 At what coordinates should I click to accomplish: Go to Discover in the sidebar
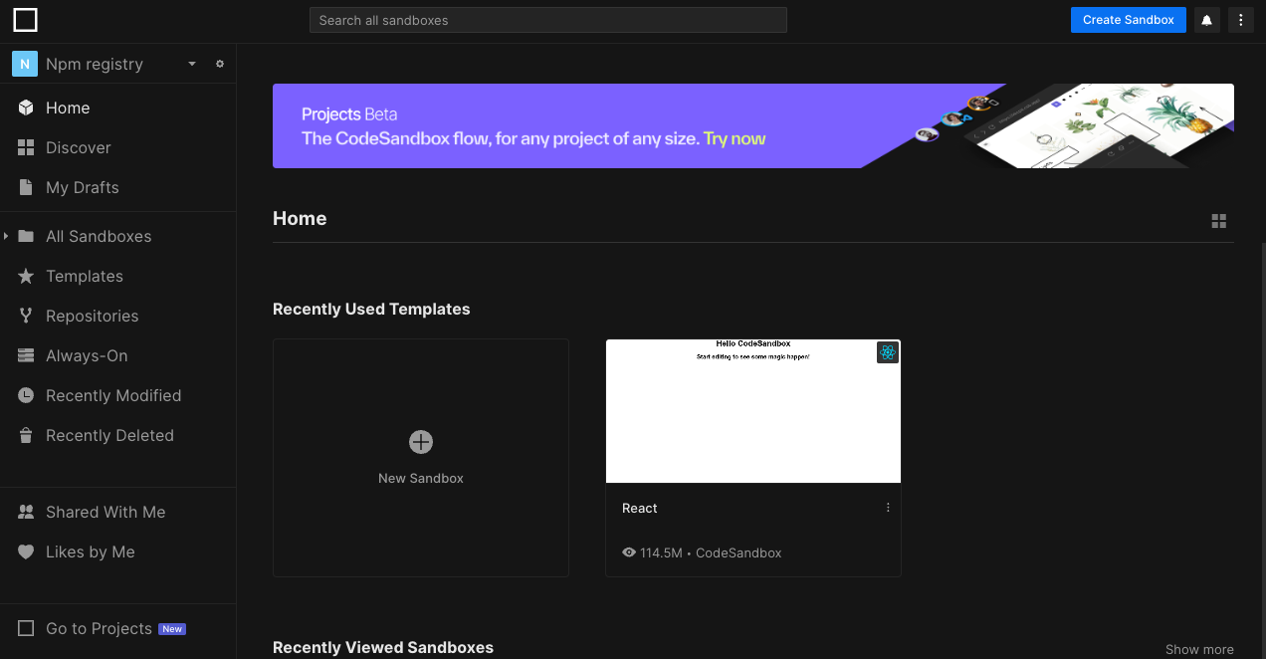117,147
